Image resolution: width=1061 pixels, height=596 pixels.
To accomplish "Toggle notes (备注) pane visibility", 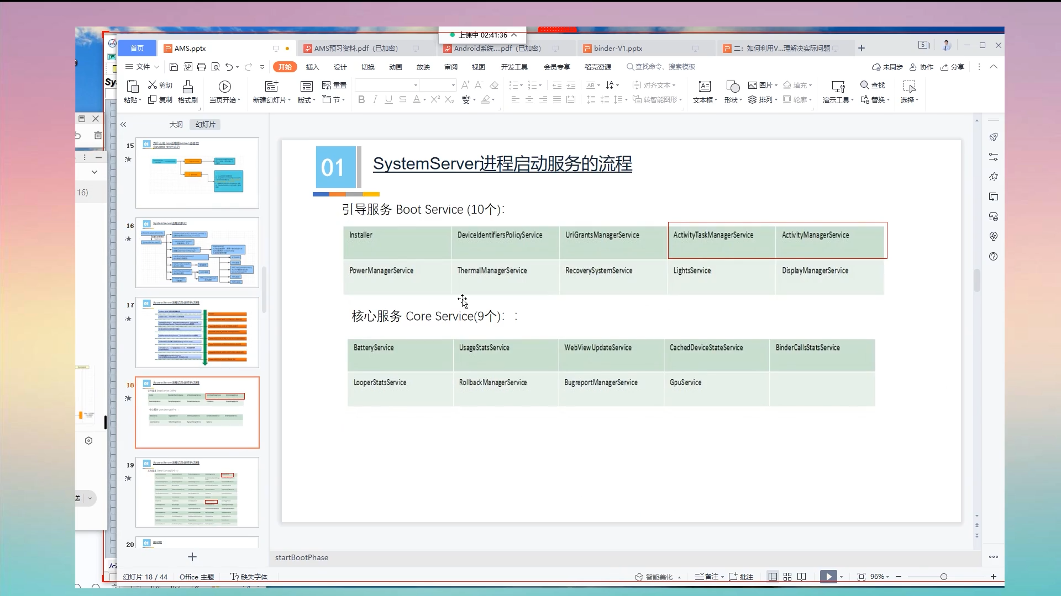I will [x=707, y=577].
